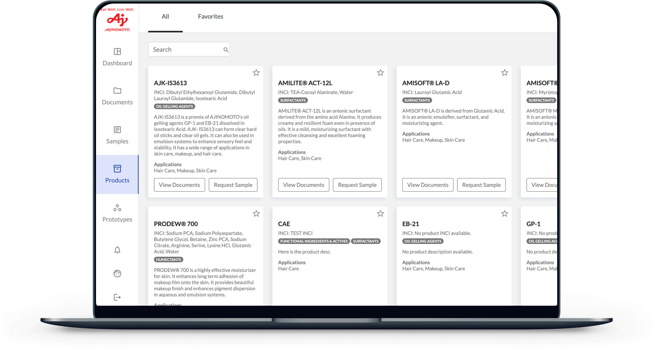
Task: Click 'INCI: No product INCI available.' on EB-21
Action: click(437, 233)
